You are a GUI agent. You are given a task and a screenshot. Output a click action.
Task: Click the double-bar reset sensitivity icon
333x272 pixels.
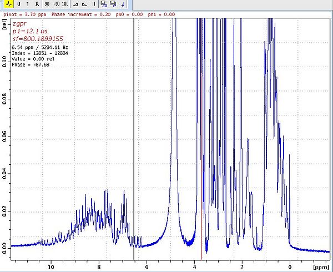pyautogui.click(x=93, y=4)
